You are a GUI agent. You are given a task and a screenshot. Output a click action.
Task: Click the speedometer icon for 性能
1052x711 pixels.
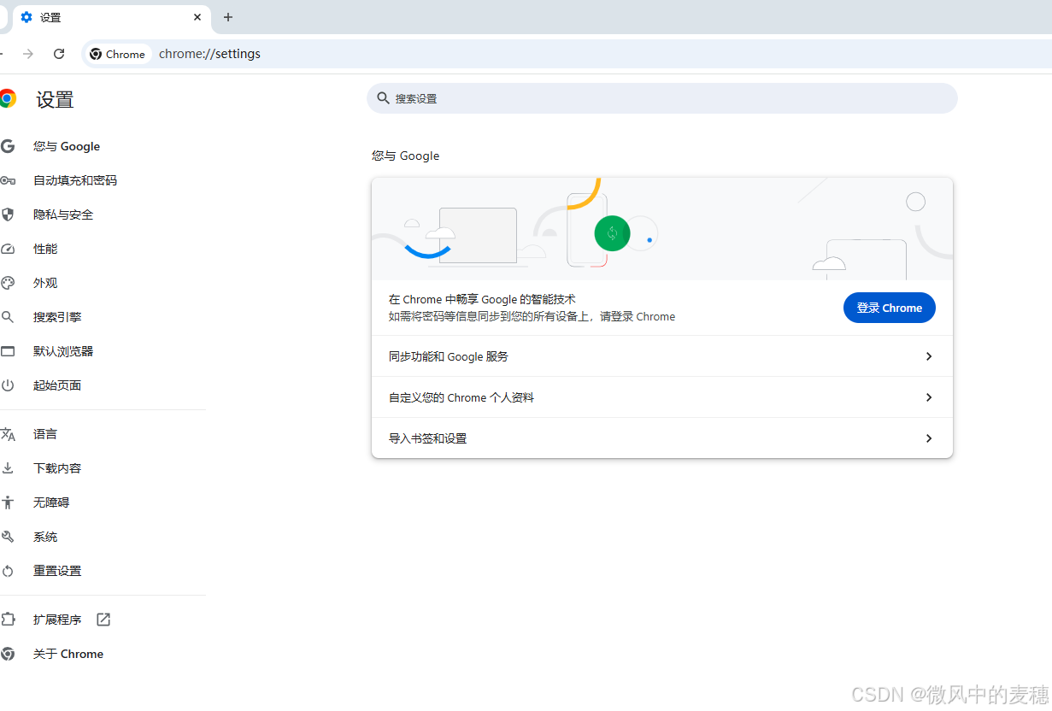click(8, 249)
